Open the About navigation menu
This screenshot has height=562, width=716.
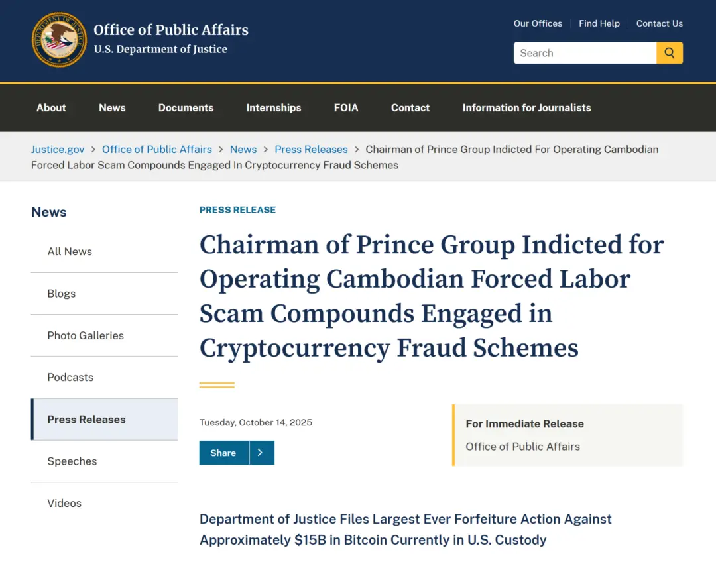(x=51, y=107)
